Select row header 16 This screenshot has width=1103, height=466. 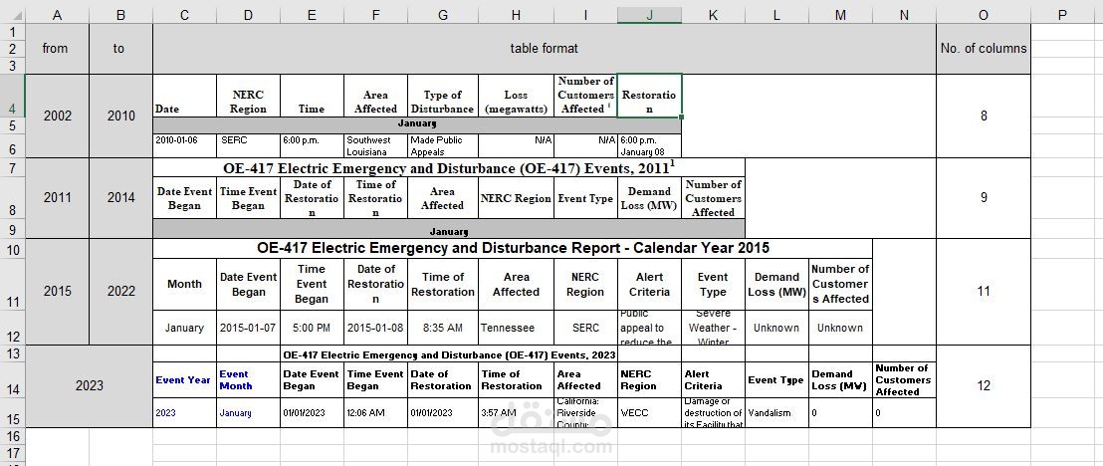tap(13, 436)
